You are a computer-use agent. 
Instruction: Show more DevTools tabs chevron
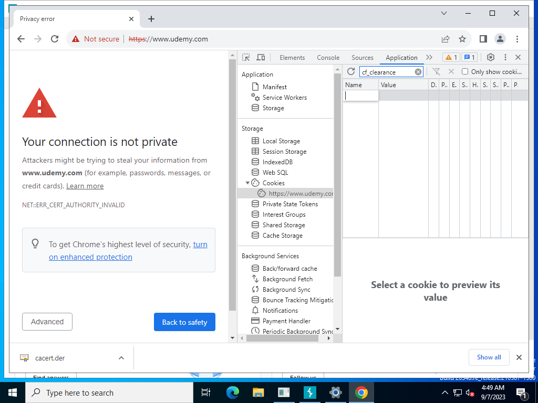[429, 57]
